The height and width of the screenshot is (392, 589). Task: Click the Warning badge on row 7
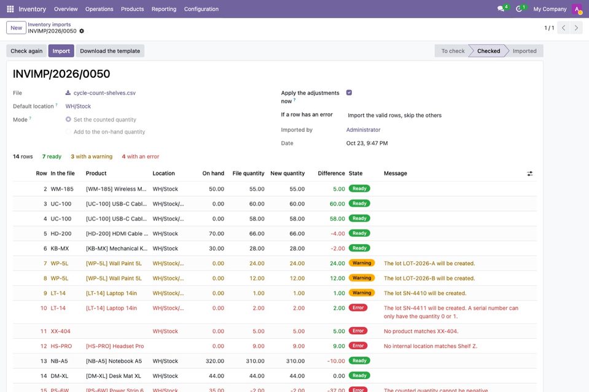coord(362,263)
